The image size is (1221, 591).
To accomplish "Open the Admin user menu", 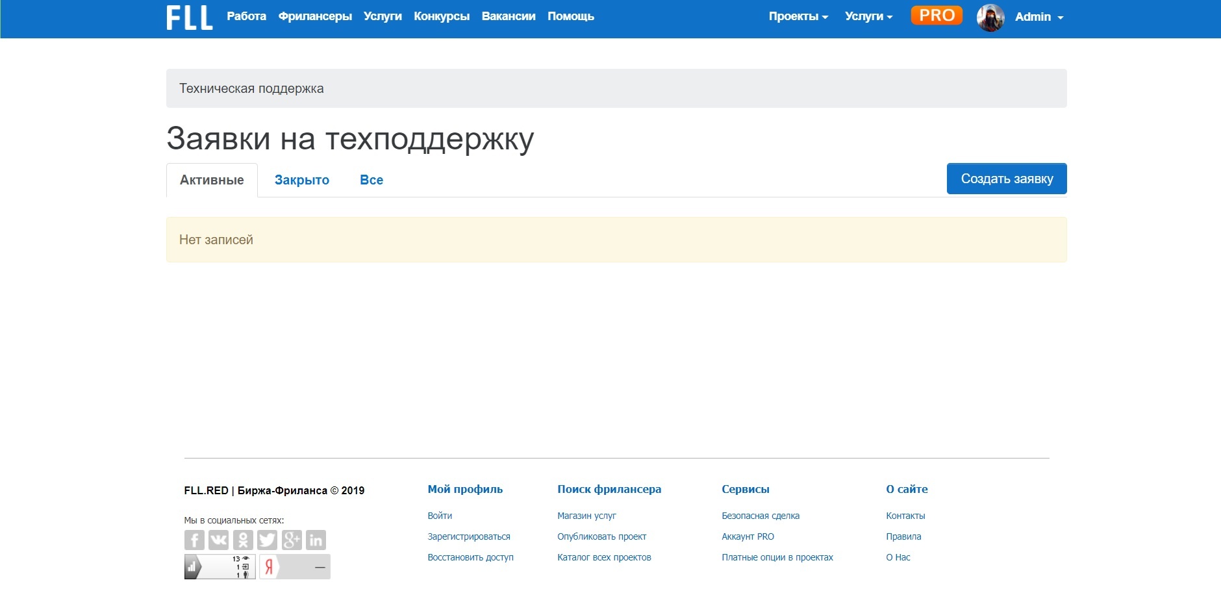I will tap(1038, 17).
